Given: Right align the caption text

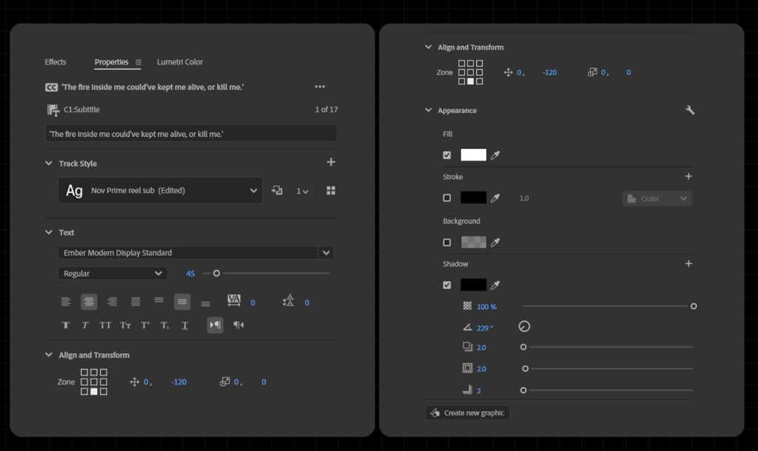Looking at the screenshot, I should click(x=113, y=302).
